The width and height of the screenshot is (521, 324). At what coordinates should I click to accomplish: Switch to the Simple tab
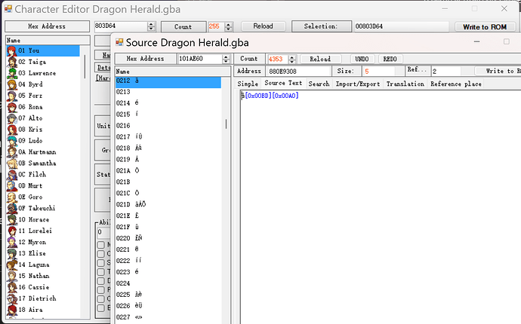coord(248,84)
